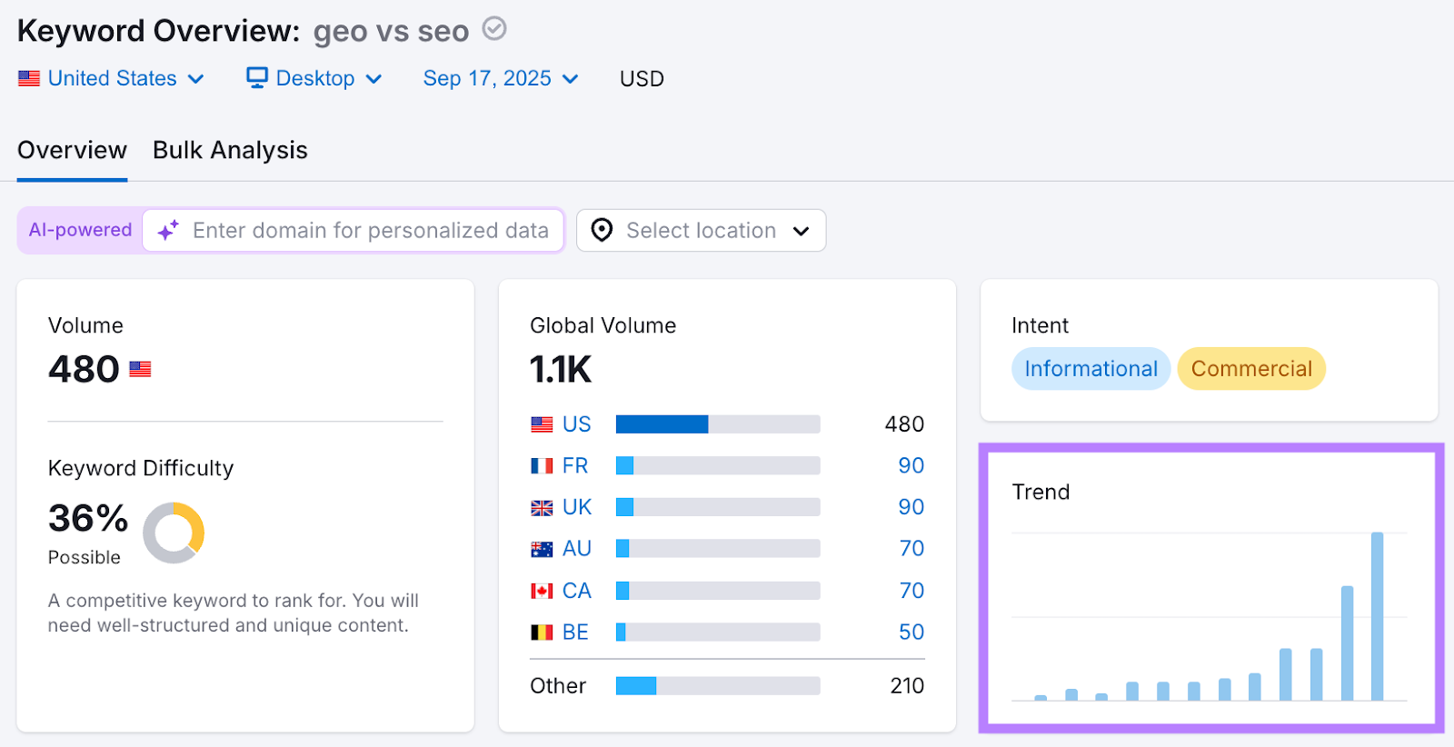Click the tallest bar in Trend chart

(1377, 616)
